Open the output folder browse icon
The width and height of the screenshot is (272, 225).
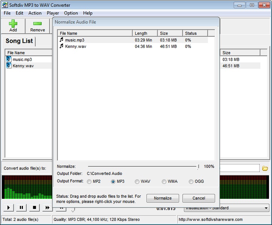point(265,168)
